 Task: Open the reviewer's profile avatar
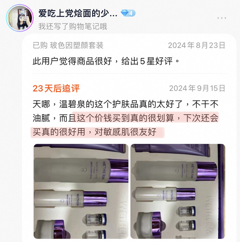20,18
